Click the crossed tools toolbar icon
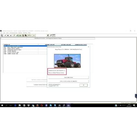Image resolution: width=137 pixels, height=137 pixels. [48, 35]
